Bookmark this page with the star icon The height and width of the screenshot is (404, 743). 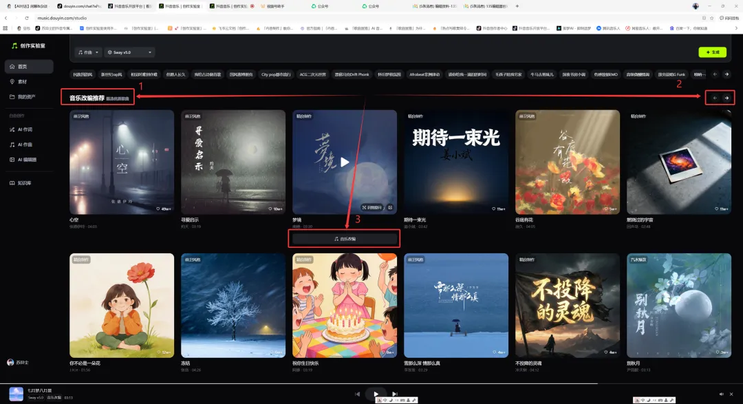point(712,18)
